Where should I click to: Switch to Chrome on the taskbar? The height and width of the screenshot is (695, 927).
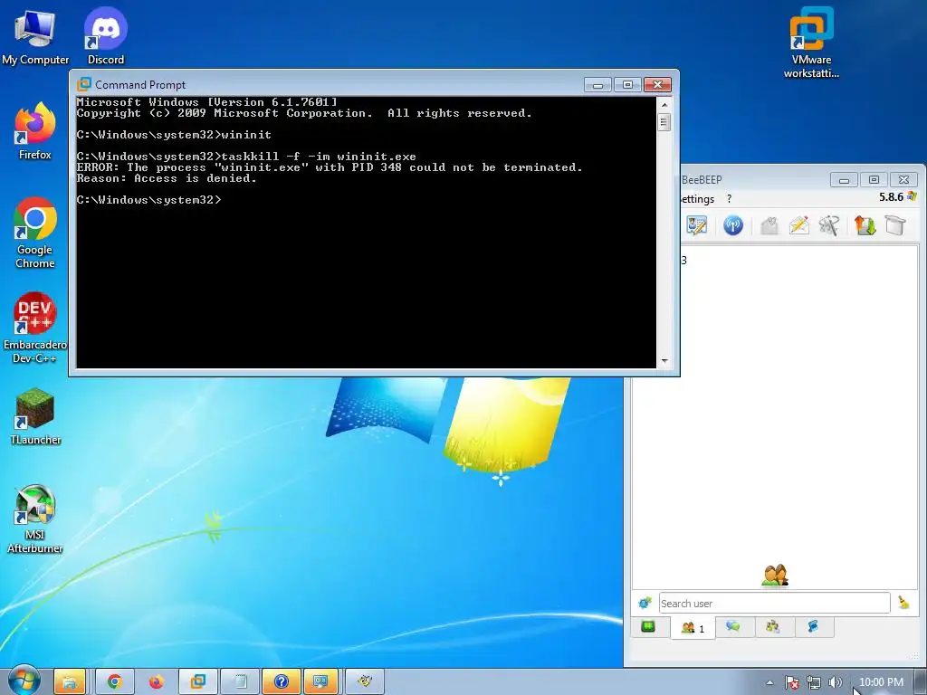click(115, 681)
